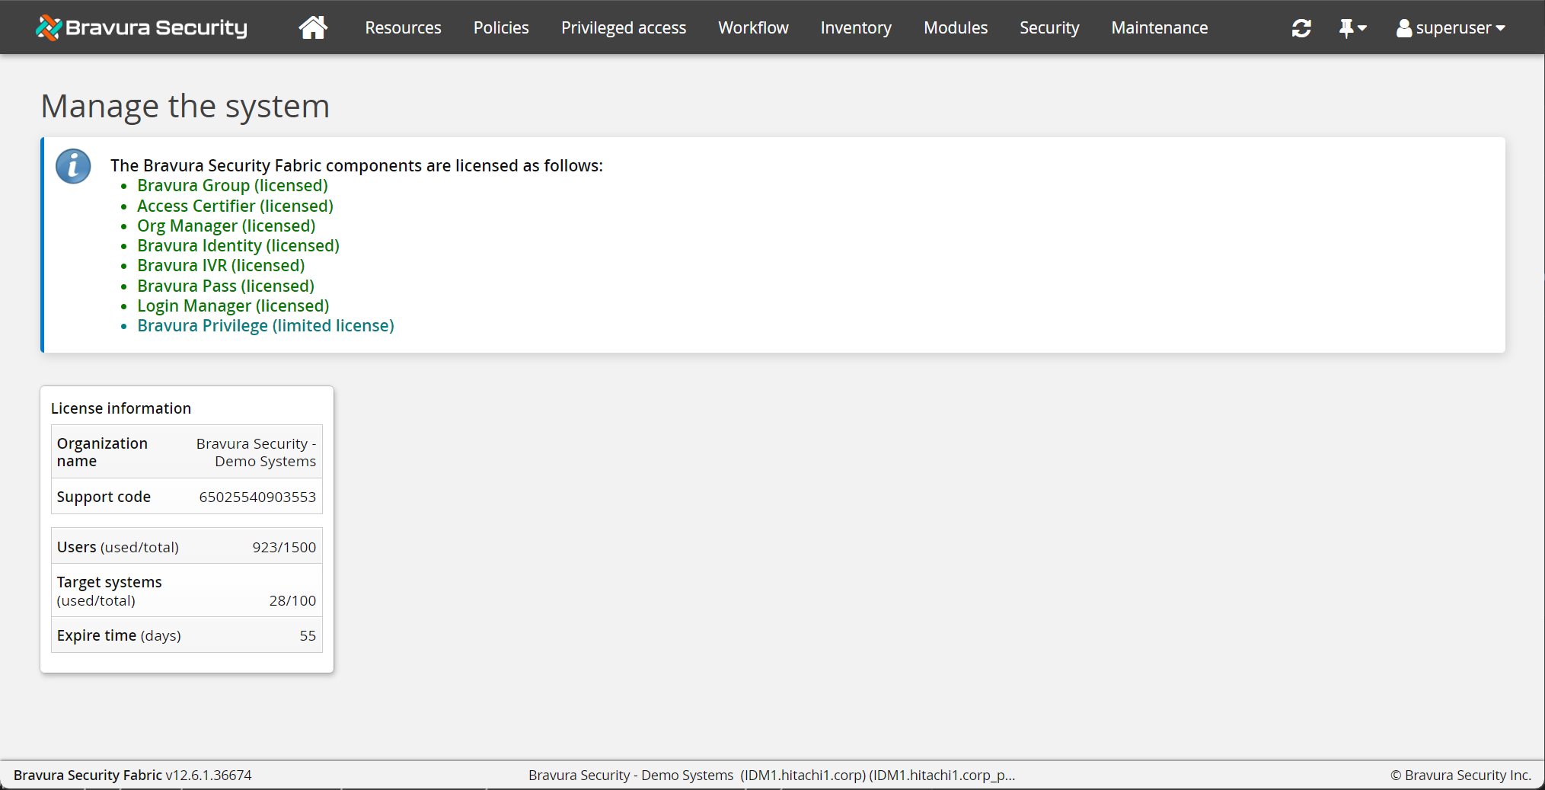Click the pin icon in the navbar
The image size is (1545, 790).
tap(1347, 27)
